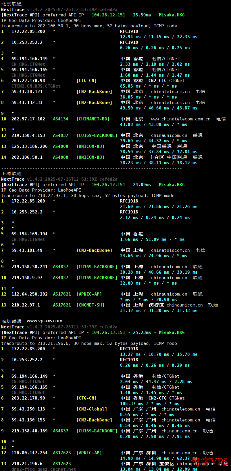231x471 pixels.
Task: Select hop IP 69.194.169.194
Action: pyautogui.click(x=29, y=234)
